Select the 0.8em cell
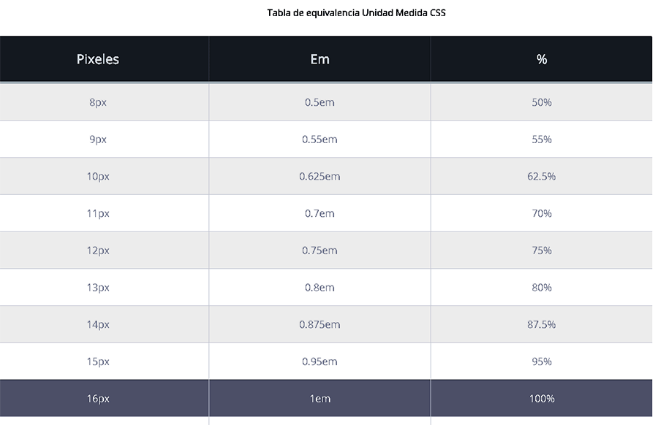The width and height of the screenshot is (658, 425). coord(319,288)
